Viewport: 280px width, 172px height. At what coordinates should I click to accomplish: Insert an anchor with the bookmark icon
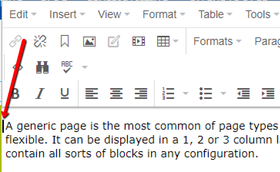click(64, 41)
